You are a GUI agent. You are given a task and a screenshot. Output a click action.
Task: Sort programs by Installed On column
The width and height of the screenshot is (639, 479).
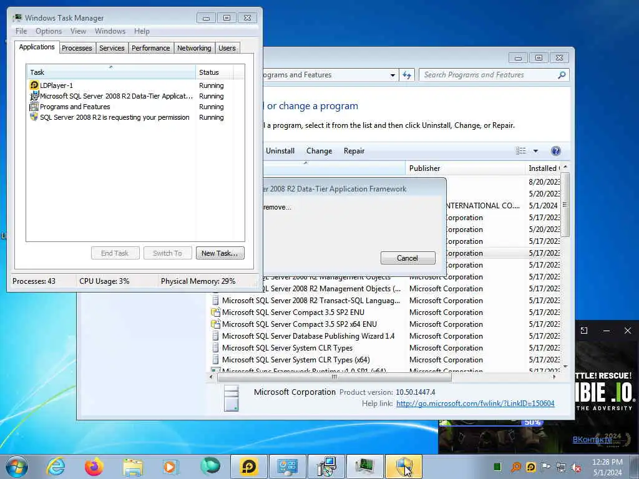[544, 168]
